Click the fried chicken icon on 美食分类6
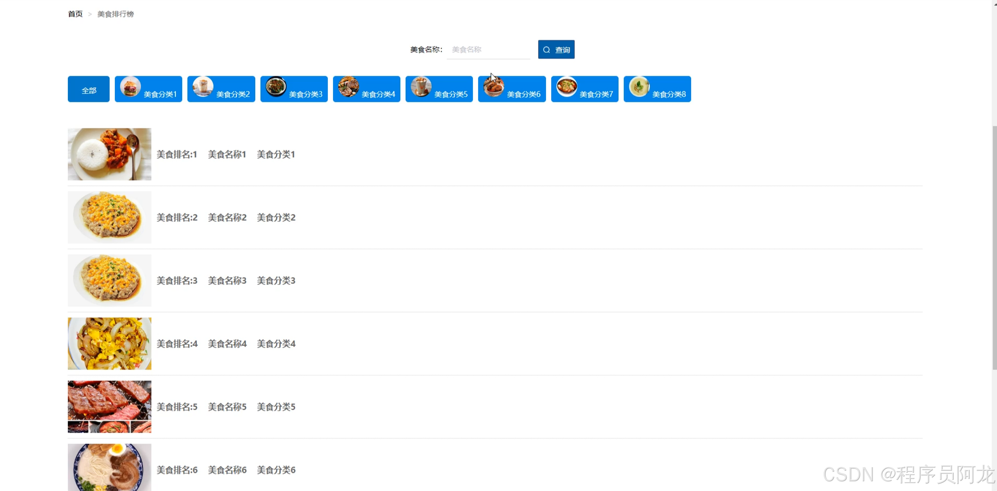This screenshot has height=491, width=997. coord(494,87)
